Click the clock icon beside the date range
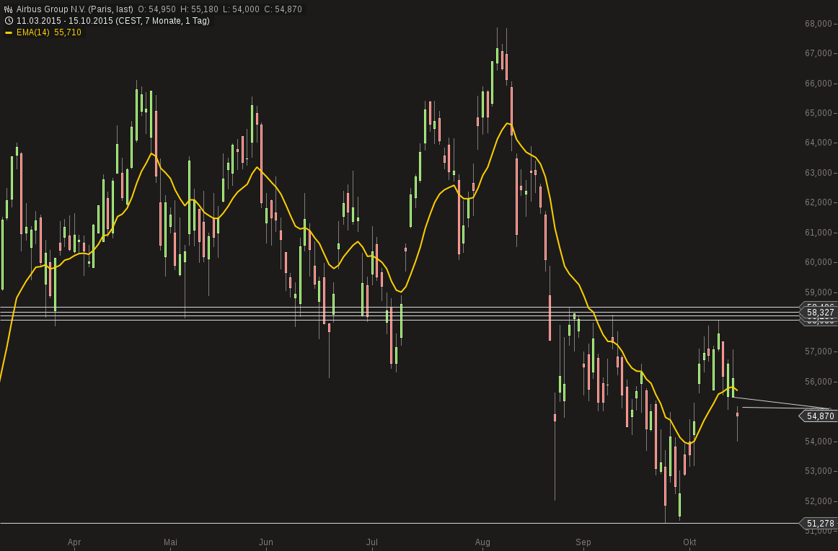Viewport: 838px width, 551px height. 7,21
